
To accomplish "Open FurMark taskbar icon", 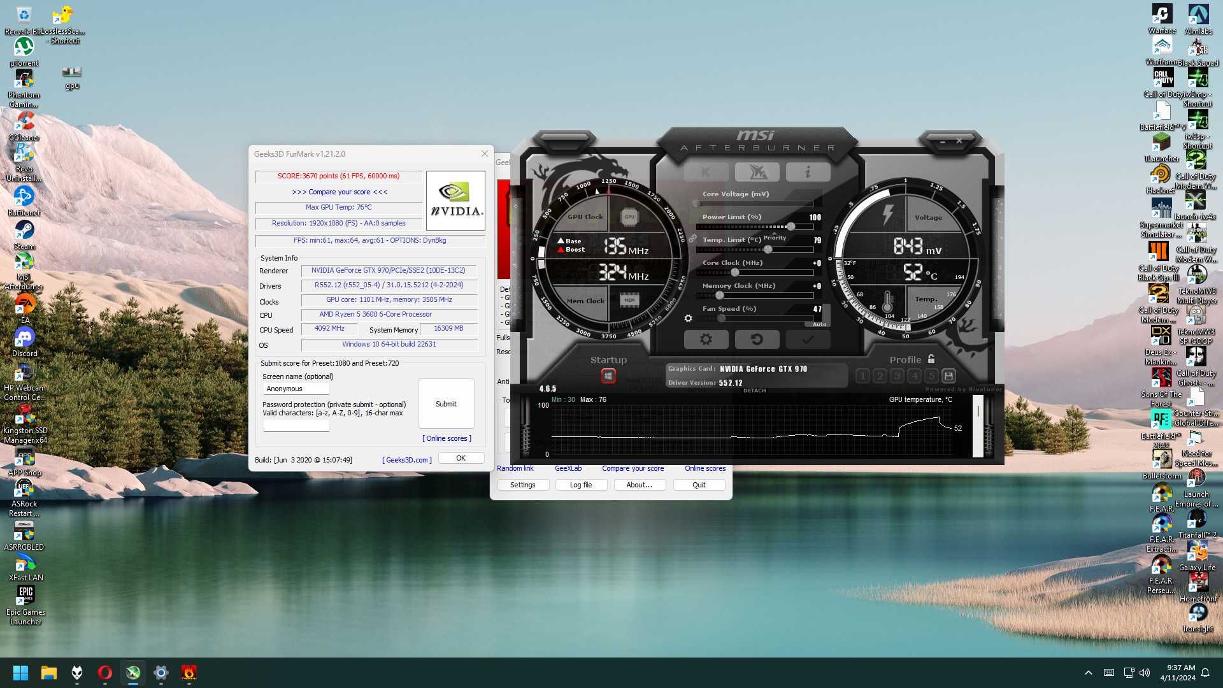I will coord(189,673).
